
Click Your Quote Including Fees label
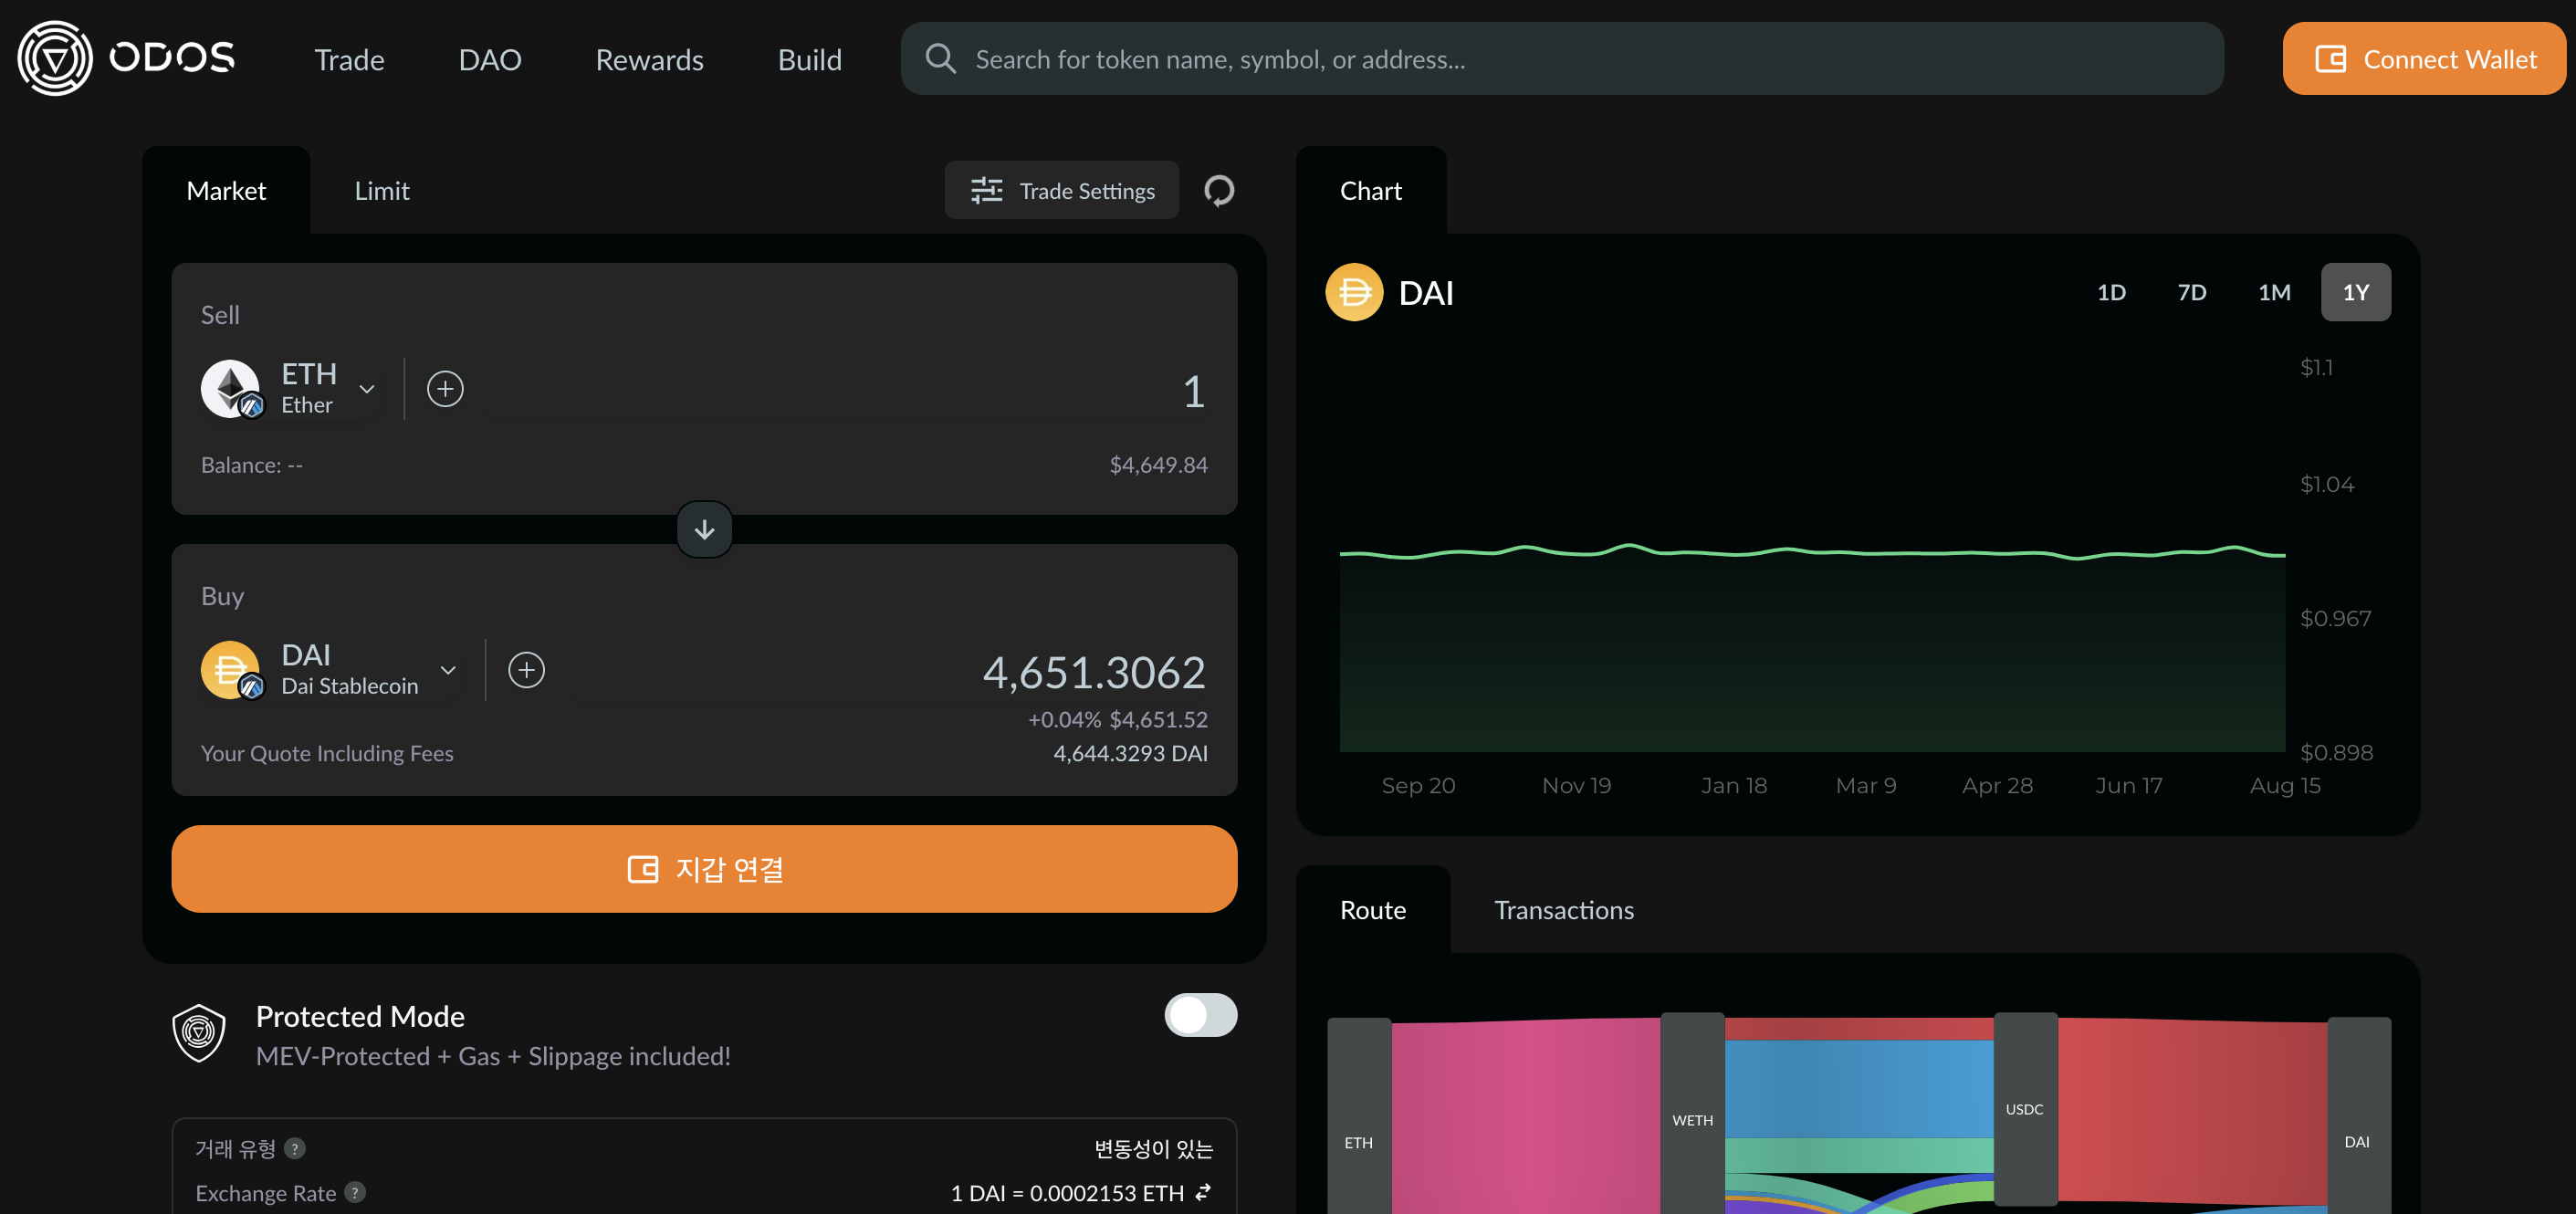coord(327,753)
